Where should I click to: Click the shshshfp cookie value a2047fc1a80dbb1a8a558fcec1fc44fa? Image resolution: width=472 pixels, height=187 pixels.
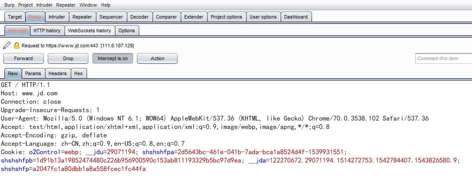[89, 169]
